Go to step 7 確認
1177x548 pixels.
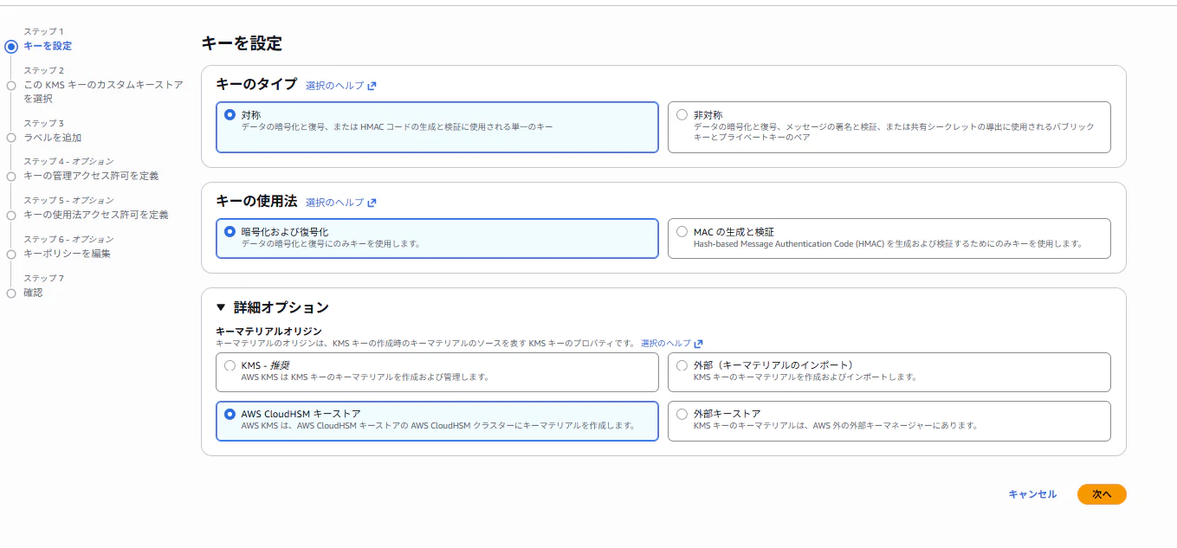coord(33,293)
